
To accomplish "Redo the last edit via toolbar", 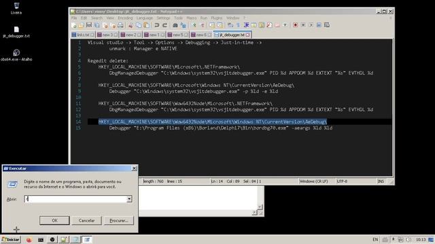I will [164, 25].
